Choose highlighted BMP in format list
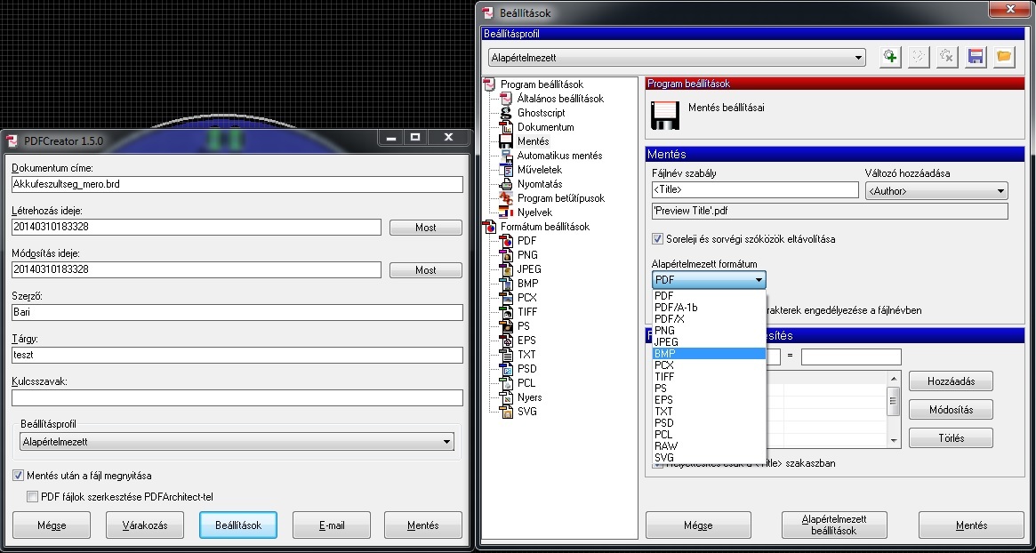The width and height of the screenshot is (1036, 553). pos(708,354)
